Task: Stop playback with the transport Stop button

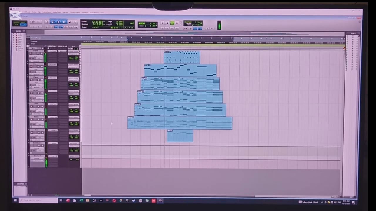Action: (167, 23)
